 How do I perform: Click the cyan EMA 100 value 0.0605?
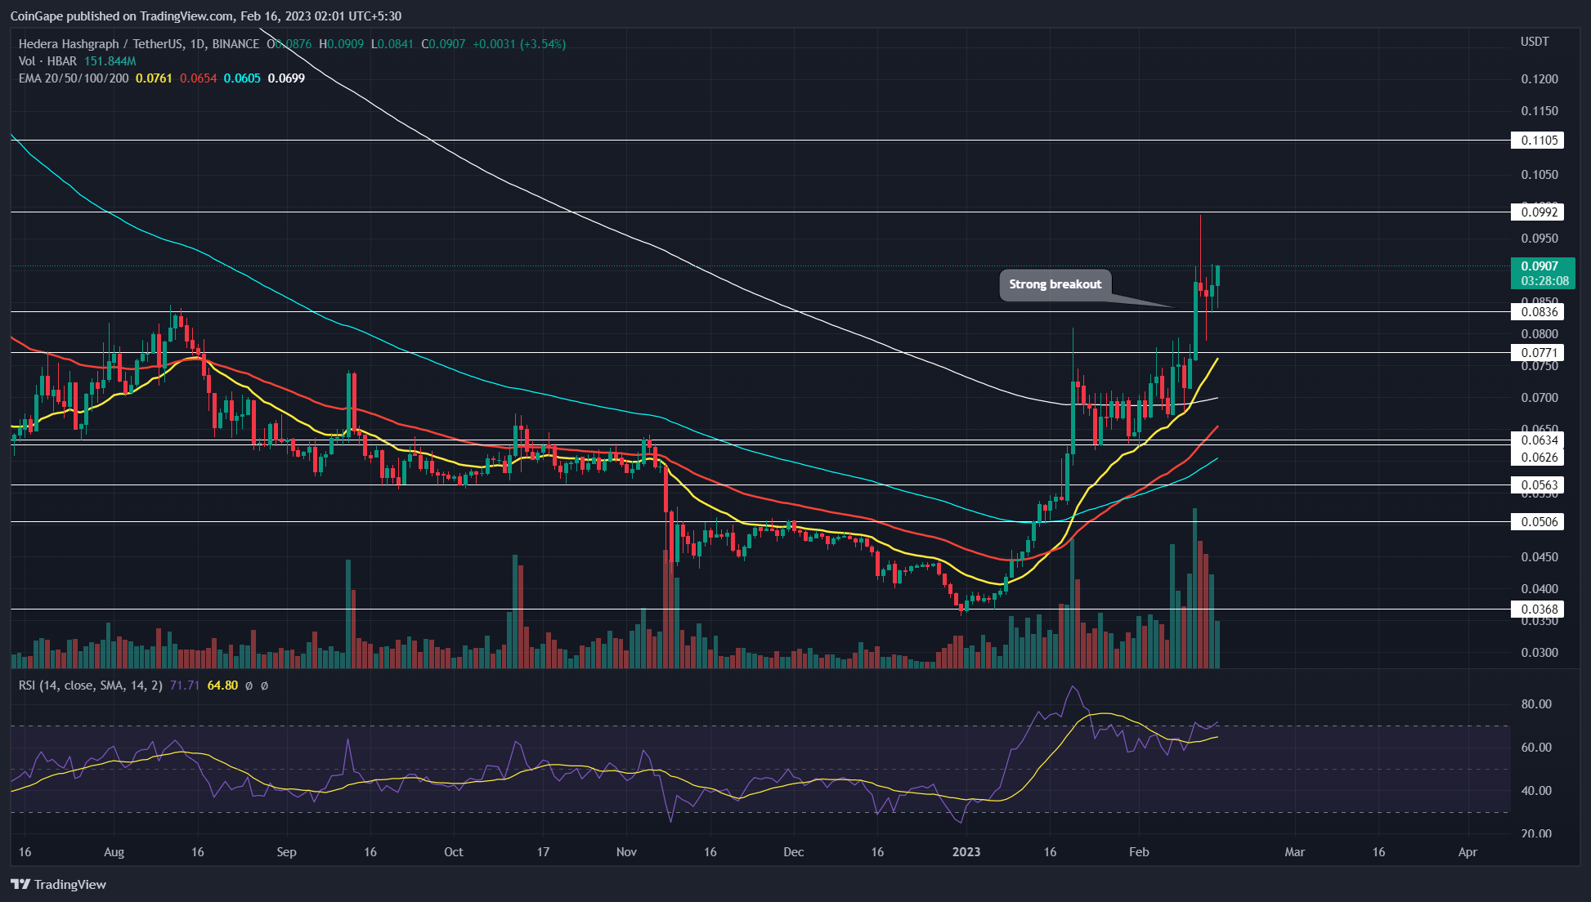tap(242, 78)
